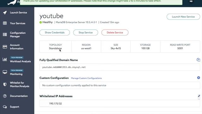202x114 pixels.
Task: Click the Size Sky-4x15 cell
Action: pos(116,47)
